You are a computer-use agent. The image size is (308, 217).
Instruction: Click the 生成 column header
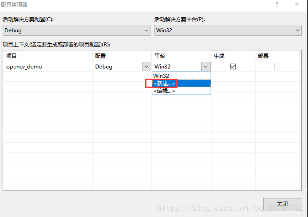click(x=233, y=56)
